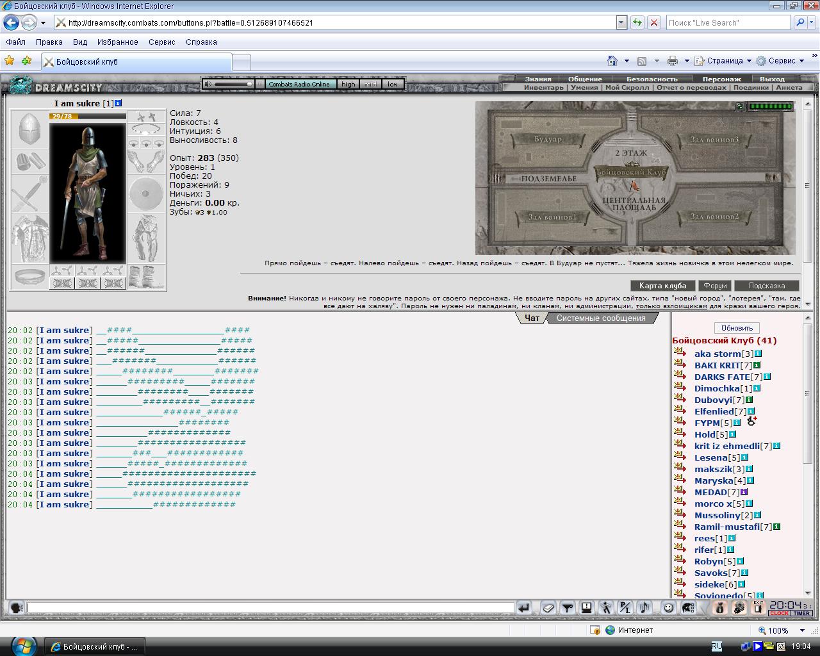Select low radio quality

pos(393,84)
